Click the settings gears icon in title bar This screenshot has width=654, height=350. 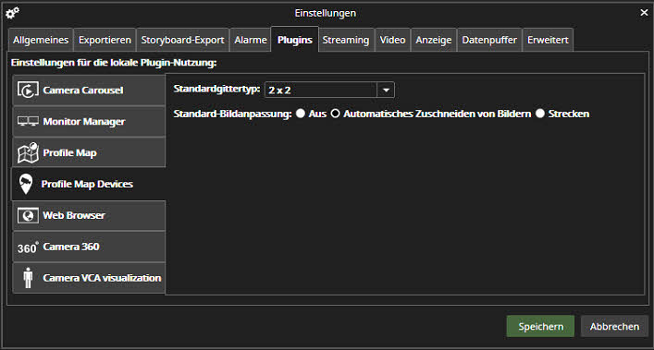point(13,13)
